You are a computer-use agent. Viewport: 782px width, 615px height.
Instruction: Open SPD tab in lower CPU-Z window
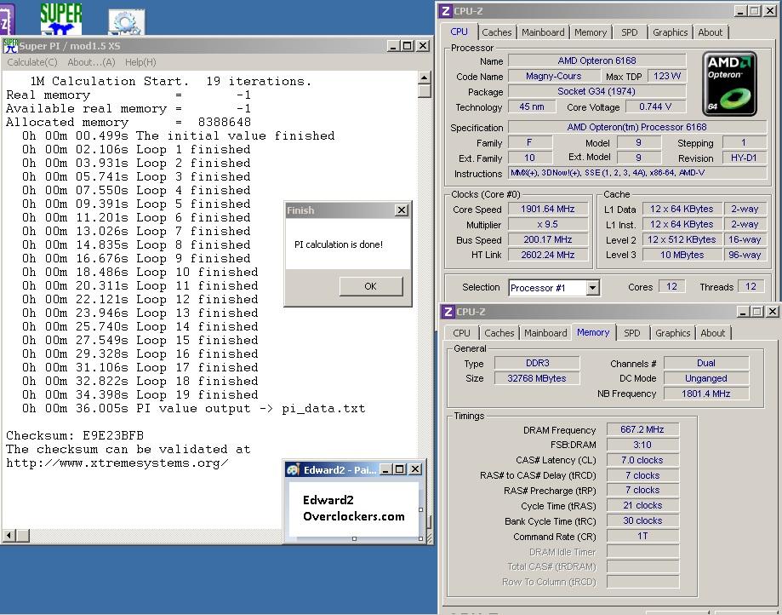click(x=632, y=333)
